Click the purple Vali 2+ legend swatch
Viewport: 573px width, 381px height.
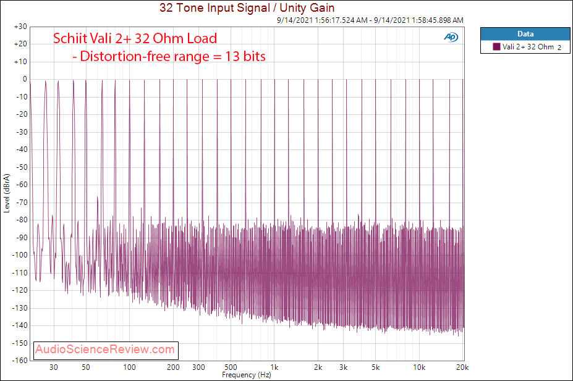(496, 47)
